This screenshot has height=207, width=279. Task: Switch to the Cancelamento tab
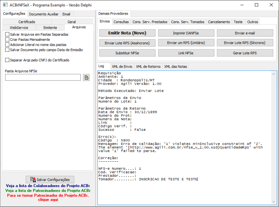tap(219, 22)
